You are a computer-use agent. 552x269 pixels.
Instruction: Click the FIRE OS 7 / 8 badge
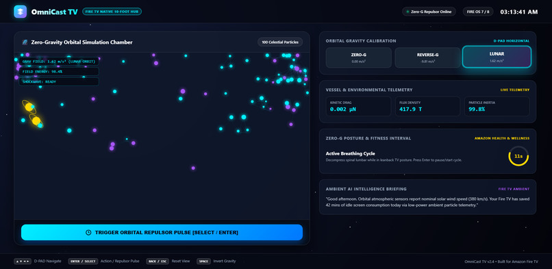pyautogui.click(x=478, y=12)
